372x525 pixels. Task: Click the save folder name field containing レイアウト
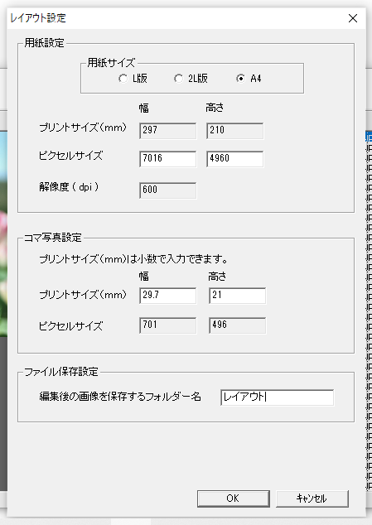coord(278,397)
